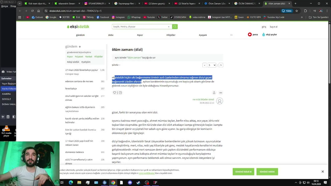Click the first entry author's avatar
The width and height of the screenshot is (331, 186).
(x=220, y=101)
